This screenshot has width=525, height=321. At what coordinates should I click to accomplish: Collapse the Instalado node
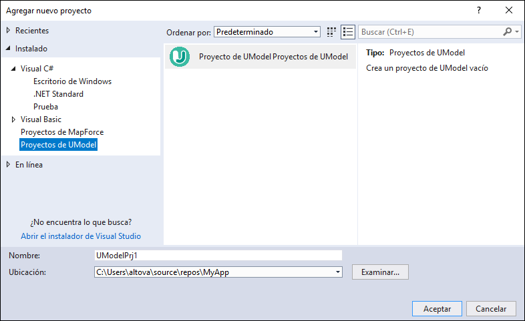tap(9, 49)
